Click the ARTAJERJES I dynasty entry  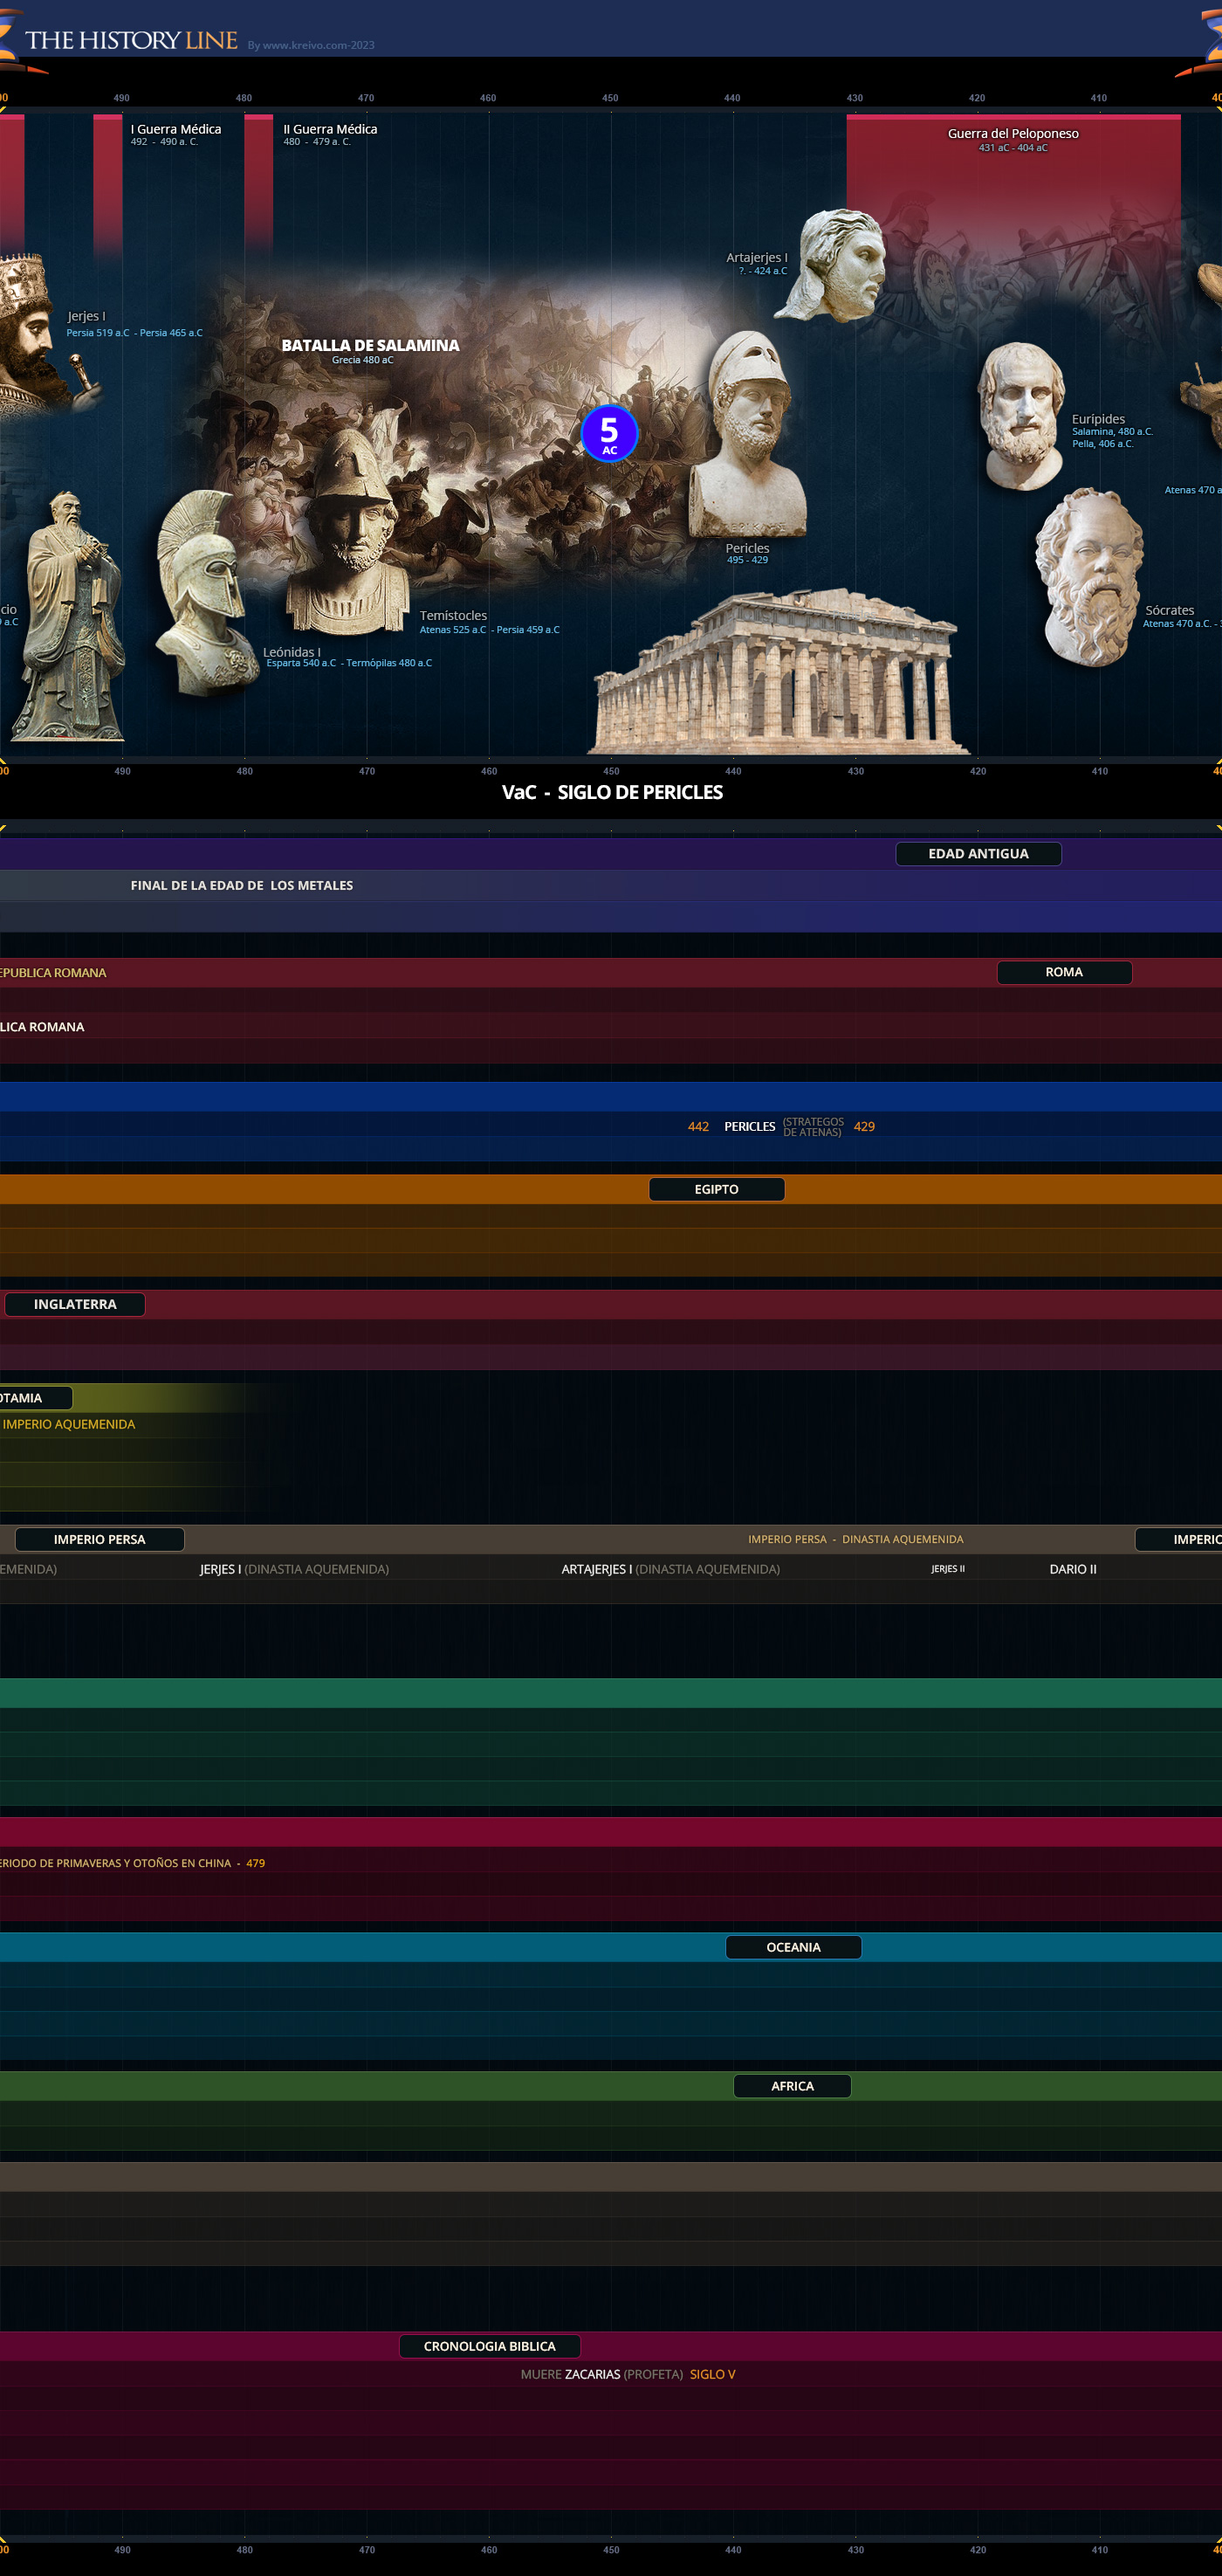point(670,1569)
